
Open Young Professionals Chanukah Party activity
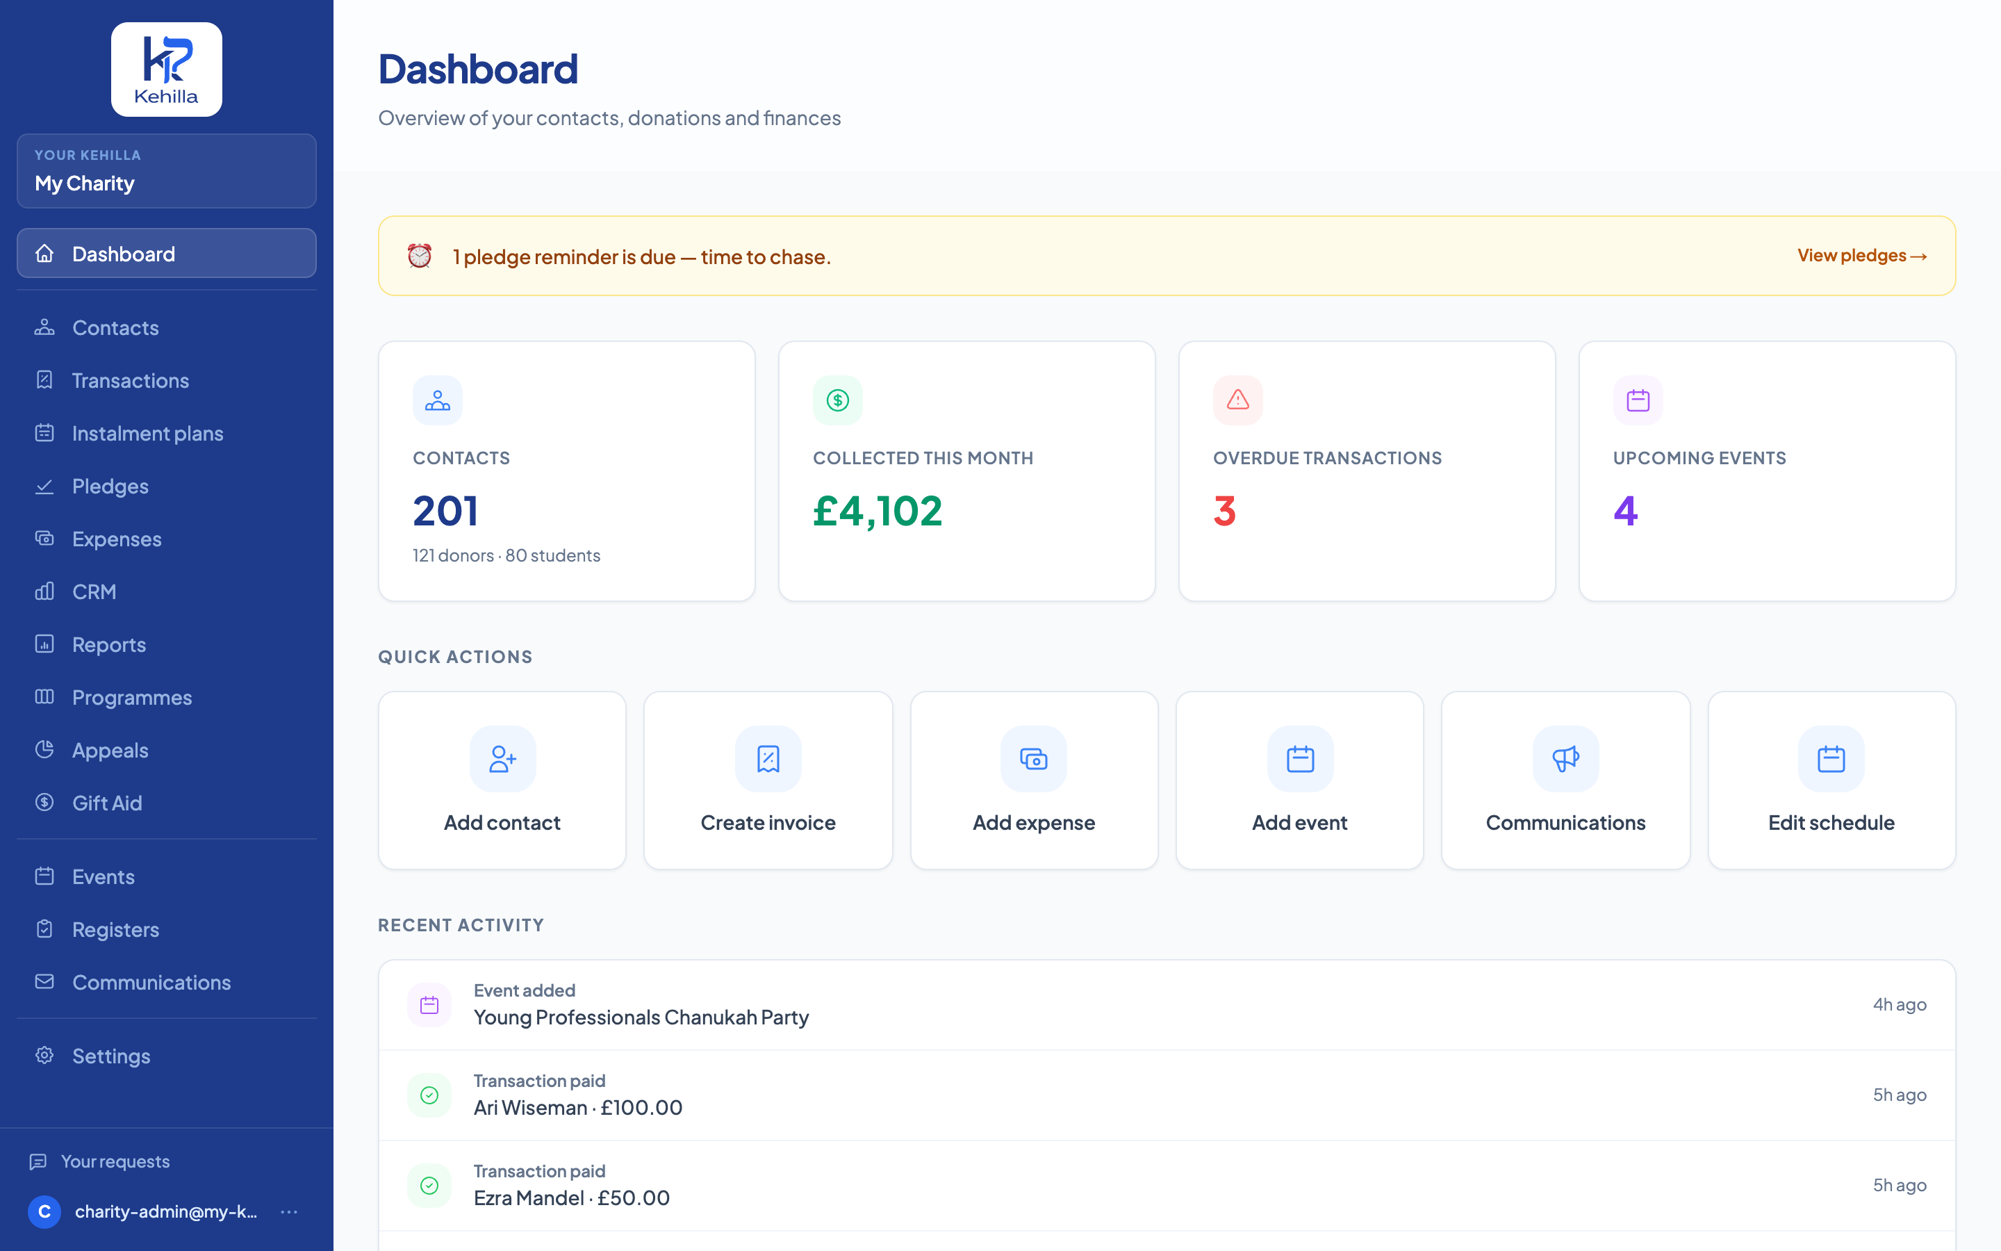(1167, 1005)
